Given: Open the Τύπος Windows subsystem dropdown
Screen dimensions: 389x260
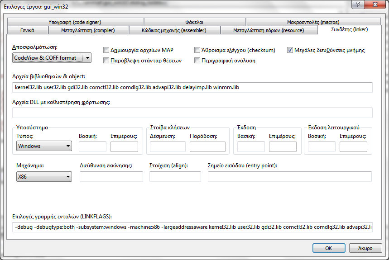Looking at the screenshot, I should [x=44, y=146].
